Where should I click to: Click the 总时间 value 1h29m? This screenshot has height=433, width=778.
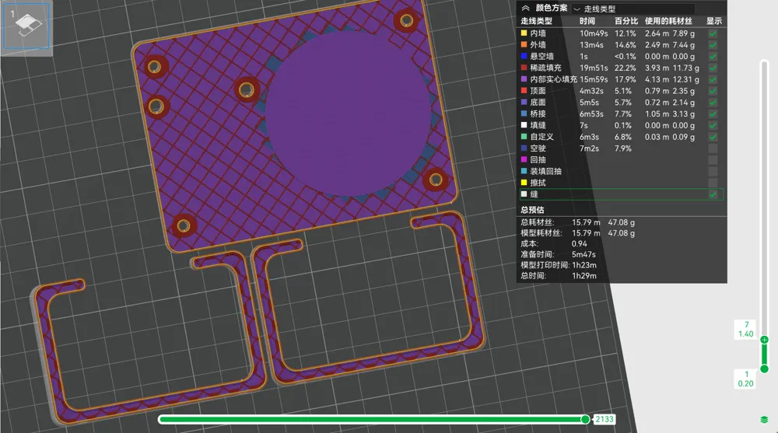pyautogui.click(x=584, y=276)
